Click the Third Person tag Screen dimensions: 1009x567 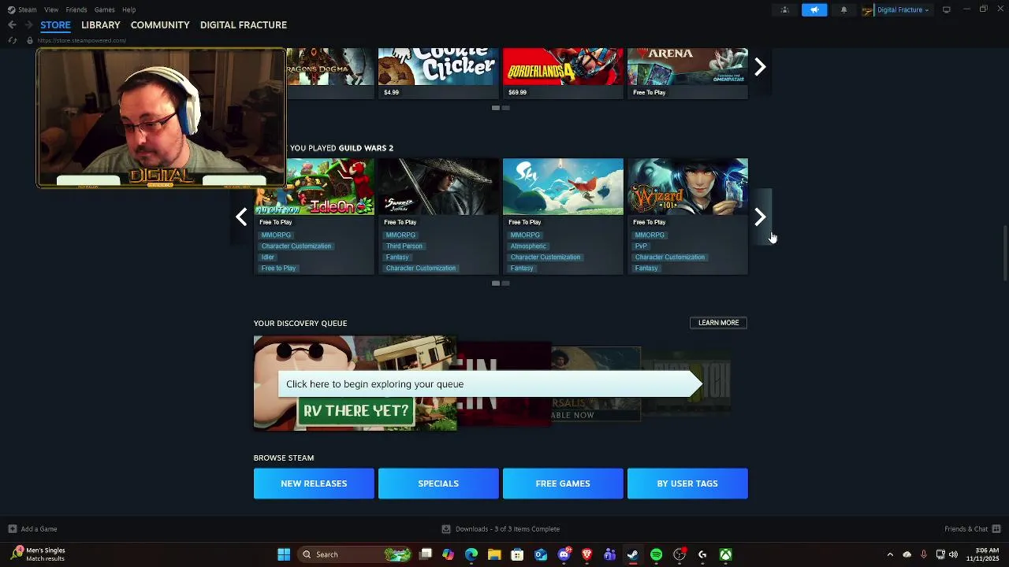pyautogui.click(x=404, y=246)
